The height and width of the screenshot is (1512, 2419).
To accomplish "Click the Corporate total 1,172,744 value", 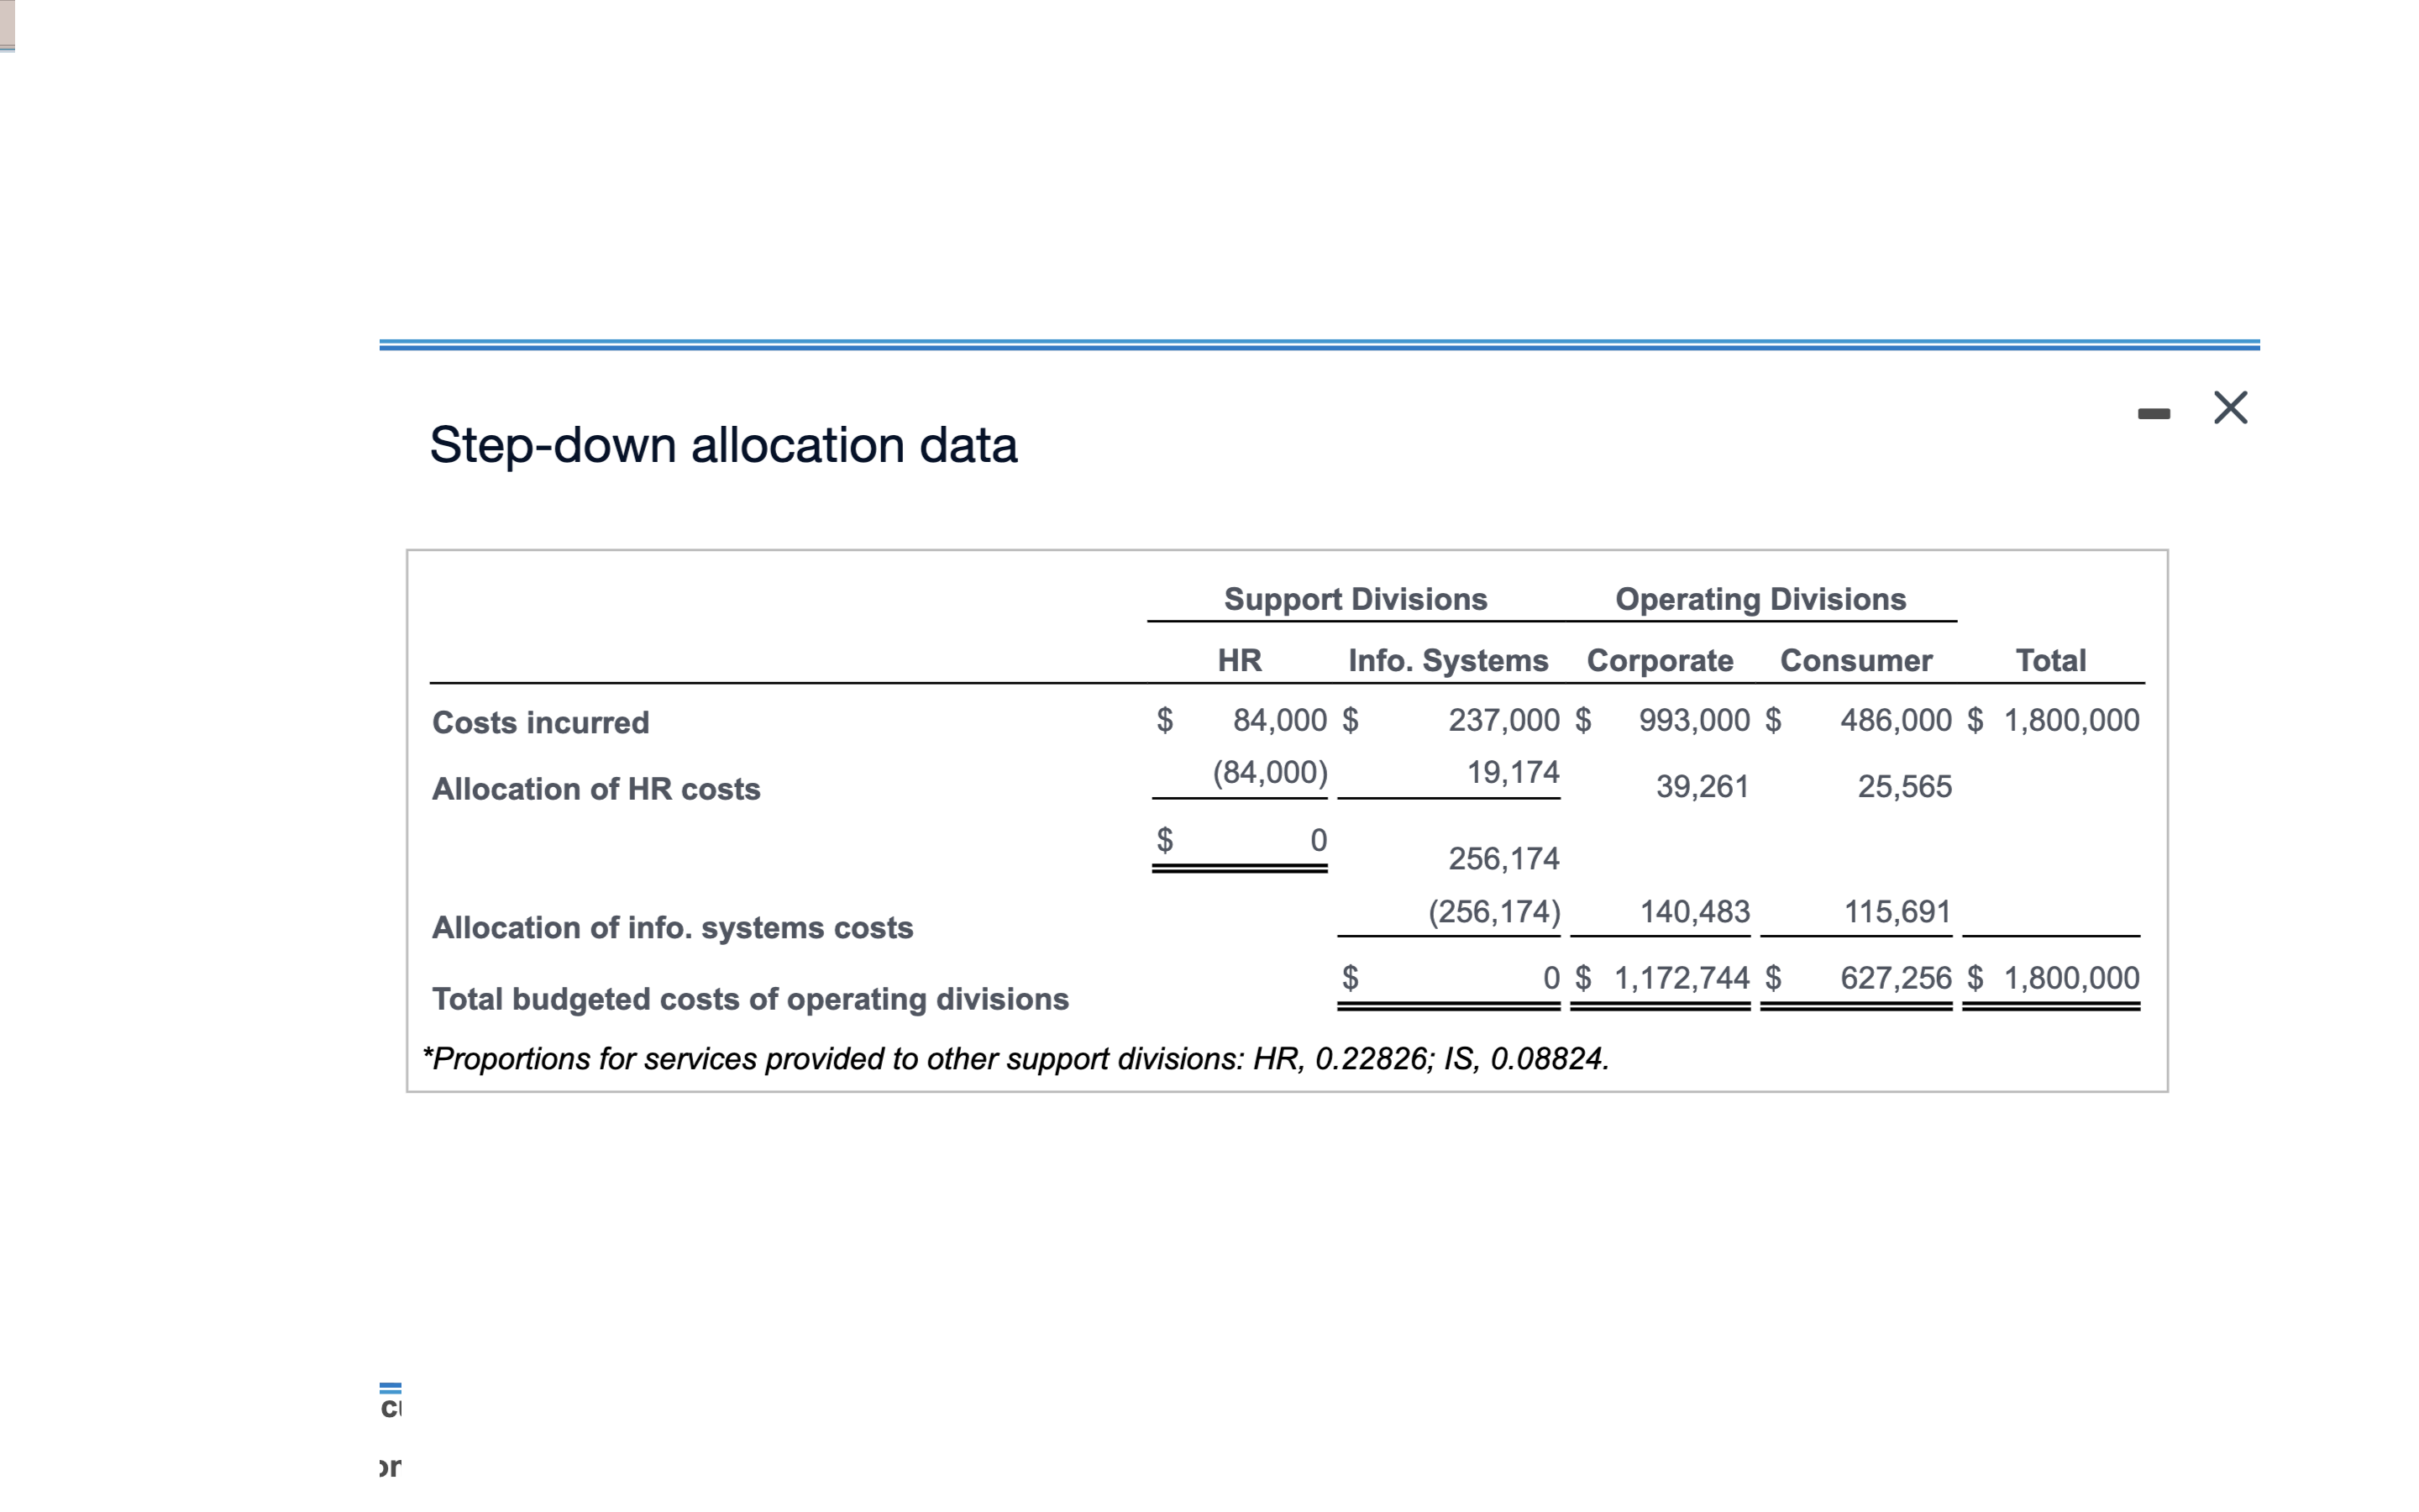I will tap(1682, 978).
